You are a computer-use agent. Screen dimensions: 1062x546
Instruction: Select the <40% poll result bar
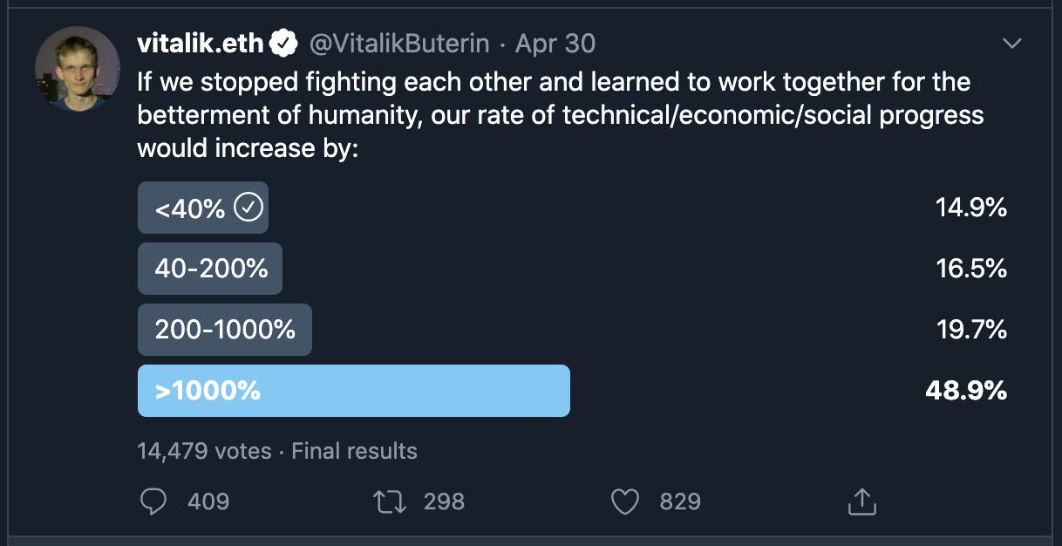[x=192, y=208]
